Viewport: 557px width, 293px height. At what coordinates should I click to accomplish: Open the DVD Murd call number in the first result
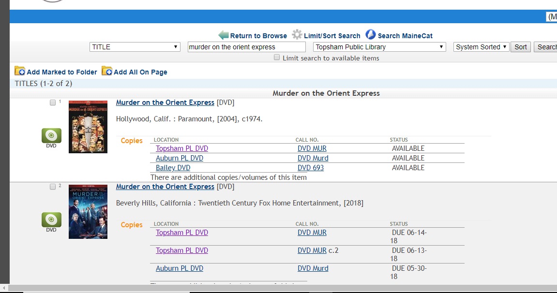[313, 158]
